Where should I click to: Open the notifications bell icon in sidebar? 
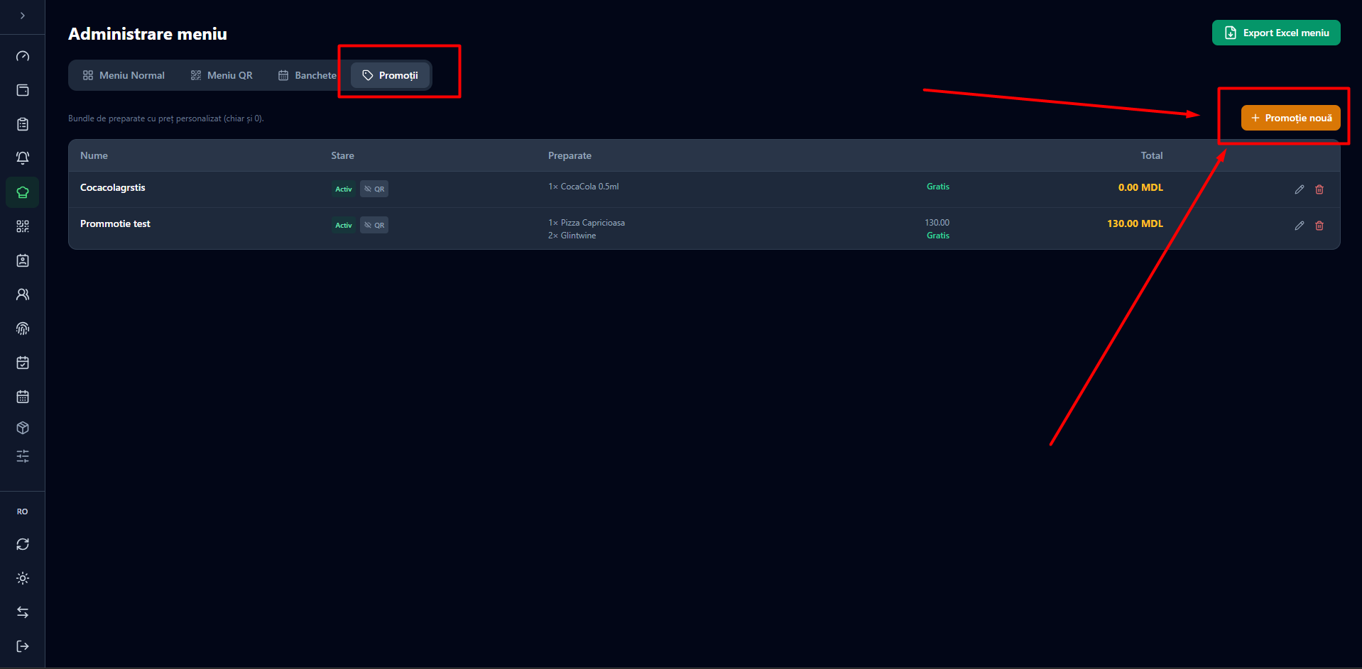(23, 158)
